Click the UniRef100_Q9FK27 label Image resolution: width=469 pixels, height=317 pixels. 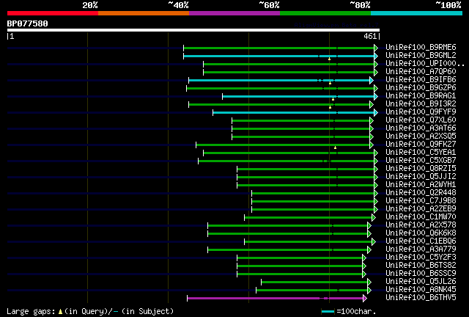click(421, 145)
